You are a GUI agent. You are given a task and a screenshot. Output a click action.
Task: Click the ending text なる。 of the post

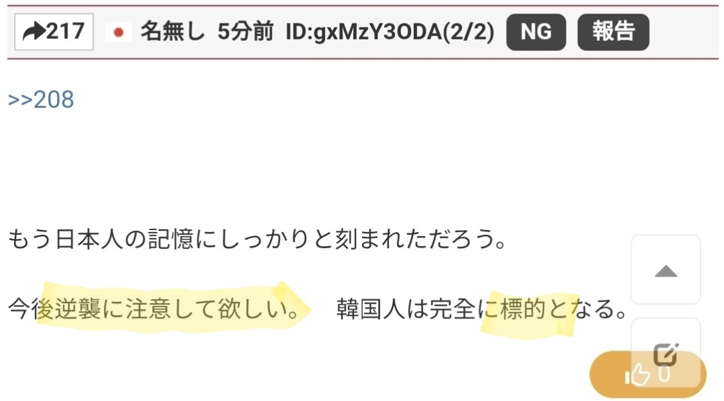[x=599, y=308]
